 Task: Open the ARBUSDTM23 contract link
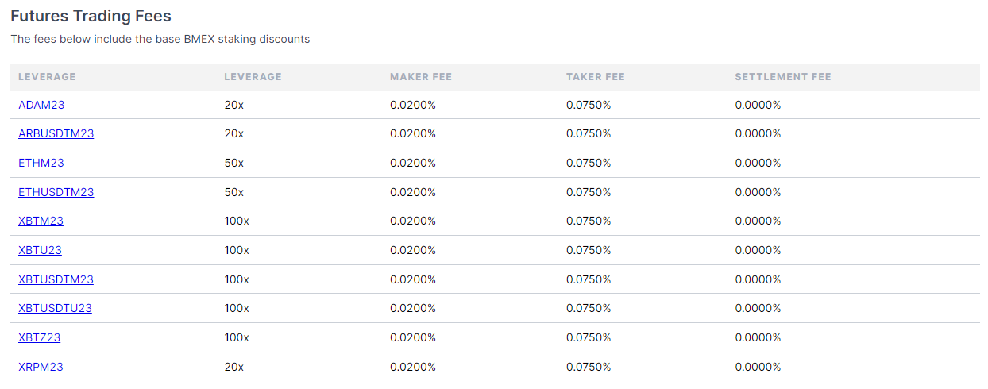(x=56, y=133)
